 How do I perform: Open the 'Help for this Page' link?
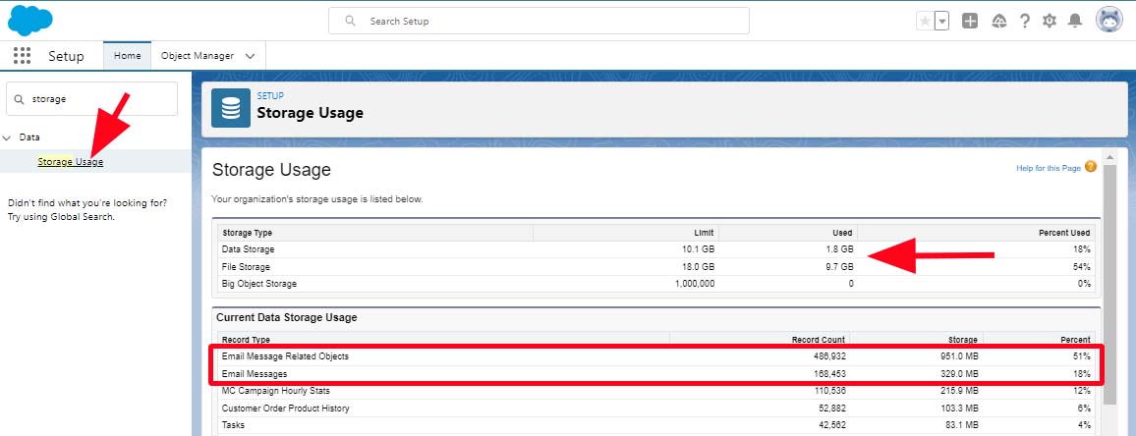coord(1049,168)
